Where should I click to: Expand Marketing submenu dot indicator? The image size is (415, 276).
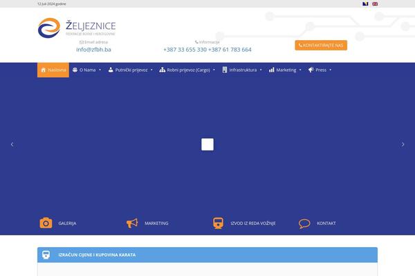pos(300,70)
